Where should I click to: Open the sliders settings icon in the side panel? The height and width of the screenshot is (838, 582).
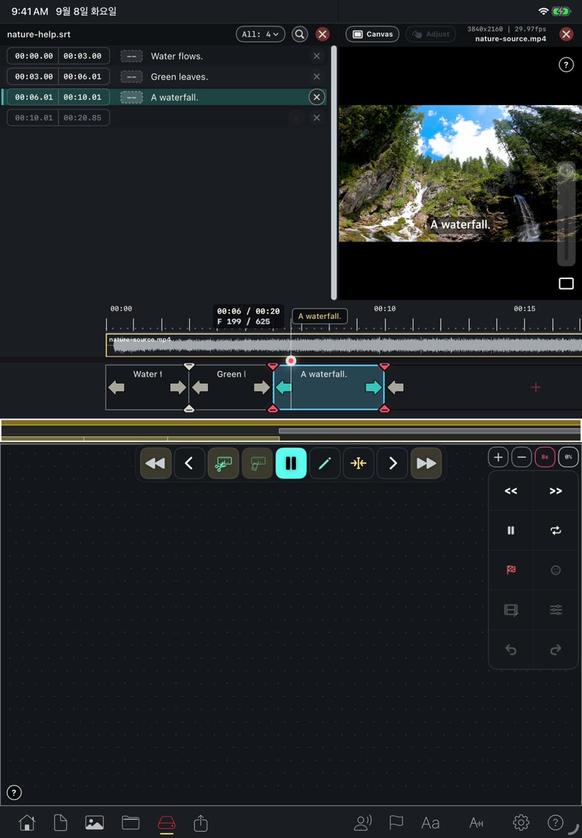(556, 610)
